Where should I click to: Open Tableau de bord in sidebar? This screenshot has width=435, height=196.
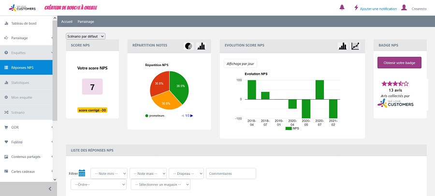pyautogui.click(x=26, y=23)
